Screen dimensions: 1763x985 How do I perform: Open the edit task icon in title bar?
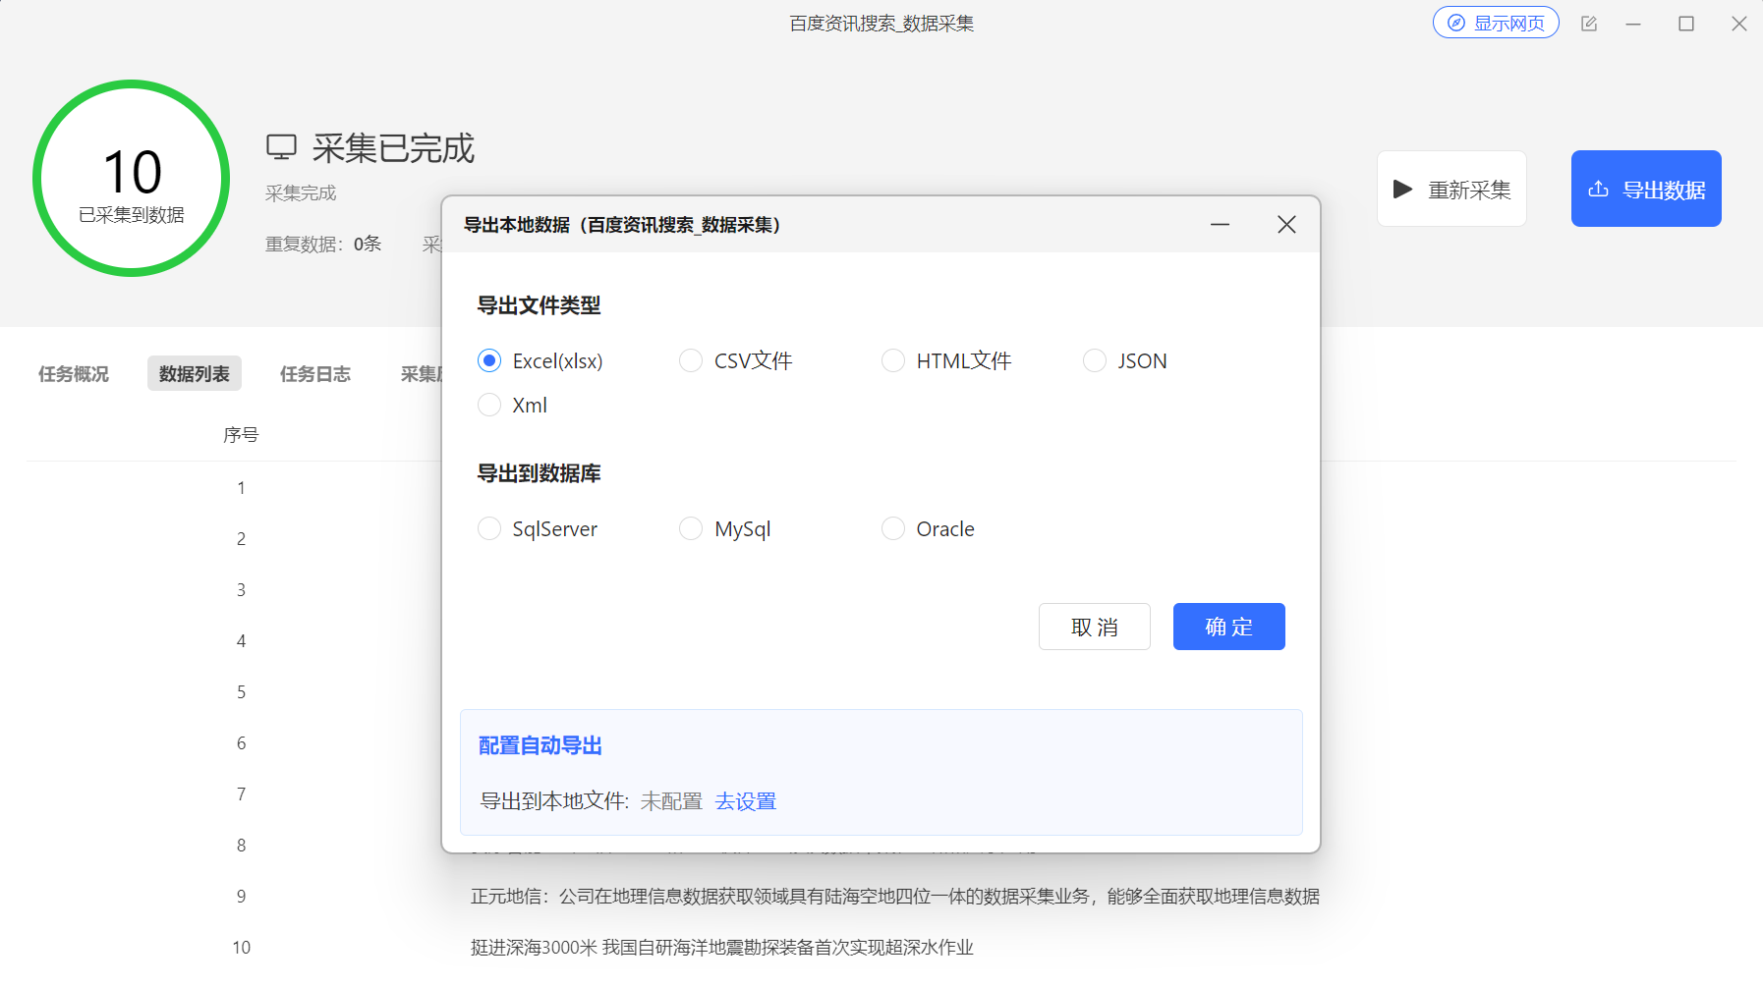coord(1589,24)
